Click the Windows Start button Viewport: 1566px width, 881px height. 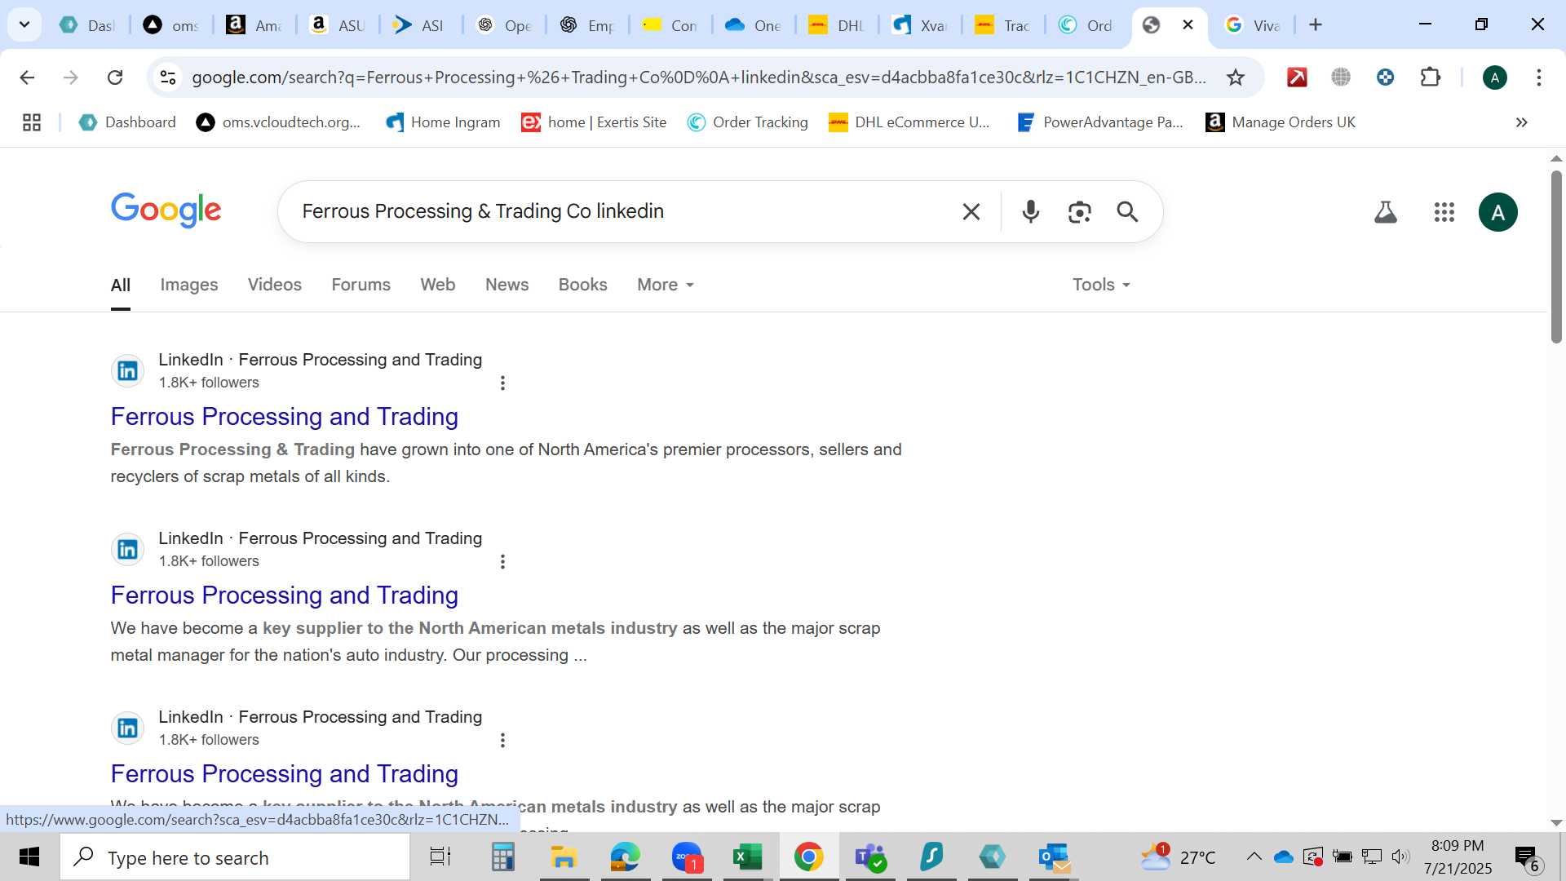[x=29, y=857]
